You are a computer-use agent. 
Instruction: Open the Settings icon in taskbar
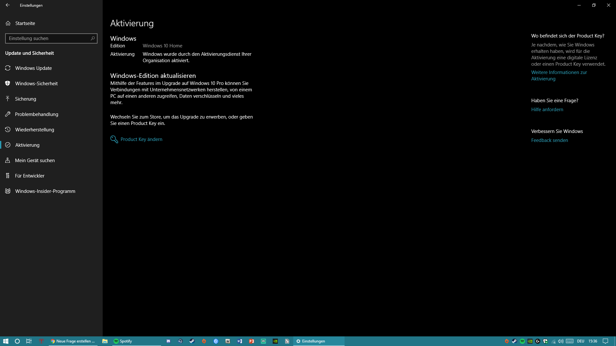298,341
